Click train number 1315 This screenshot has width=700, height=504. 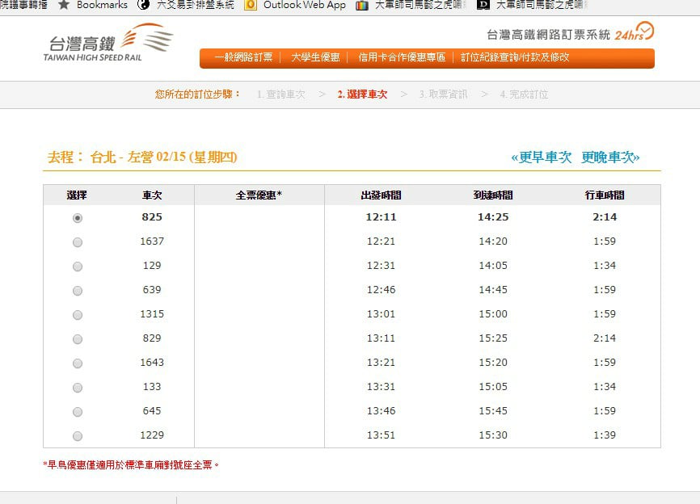point(152,314)
